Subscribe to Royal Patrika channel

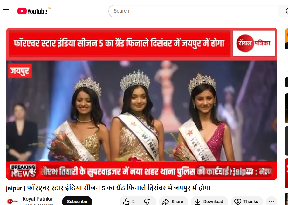[x=77, y=201]
